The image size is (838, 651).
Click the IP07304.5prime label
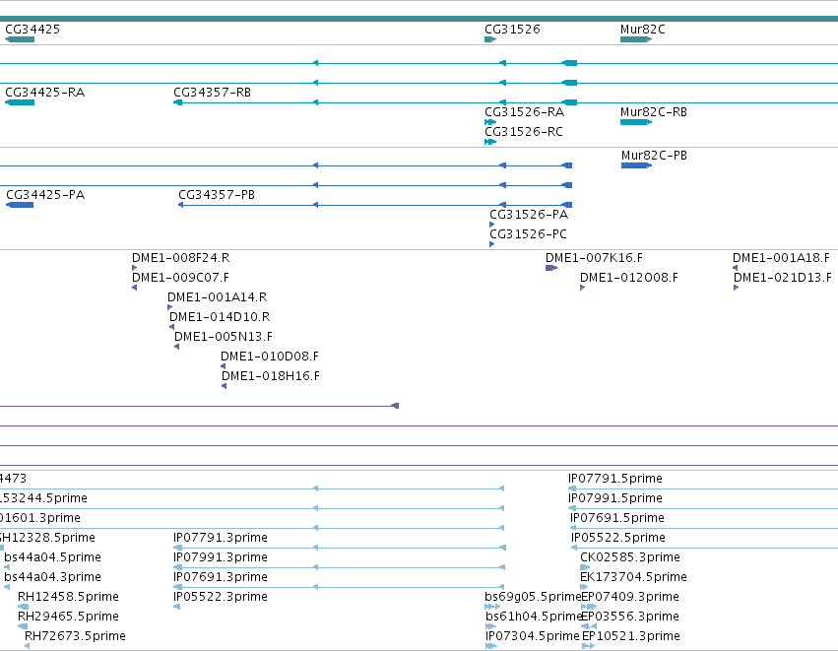click(x=533, y=636)
